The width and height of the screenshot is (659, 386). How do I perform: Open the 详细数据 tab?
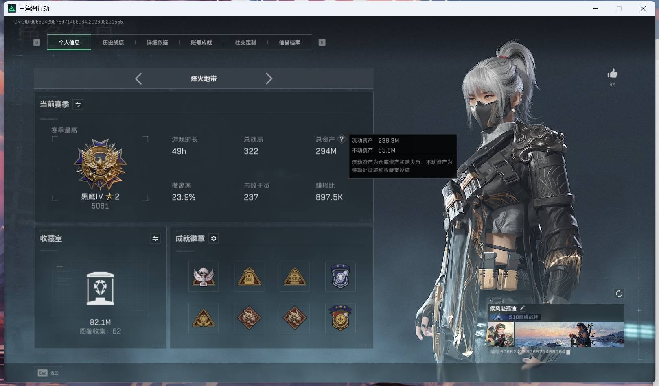(157, 42)
